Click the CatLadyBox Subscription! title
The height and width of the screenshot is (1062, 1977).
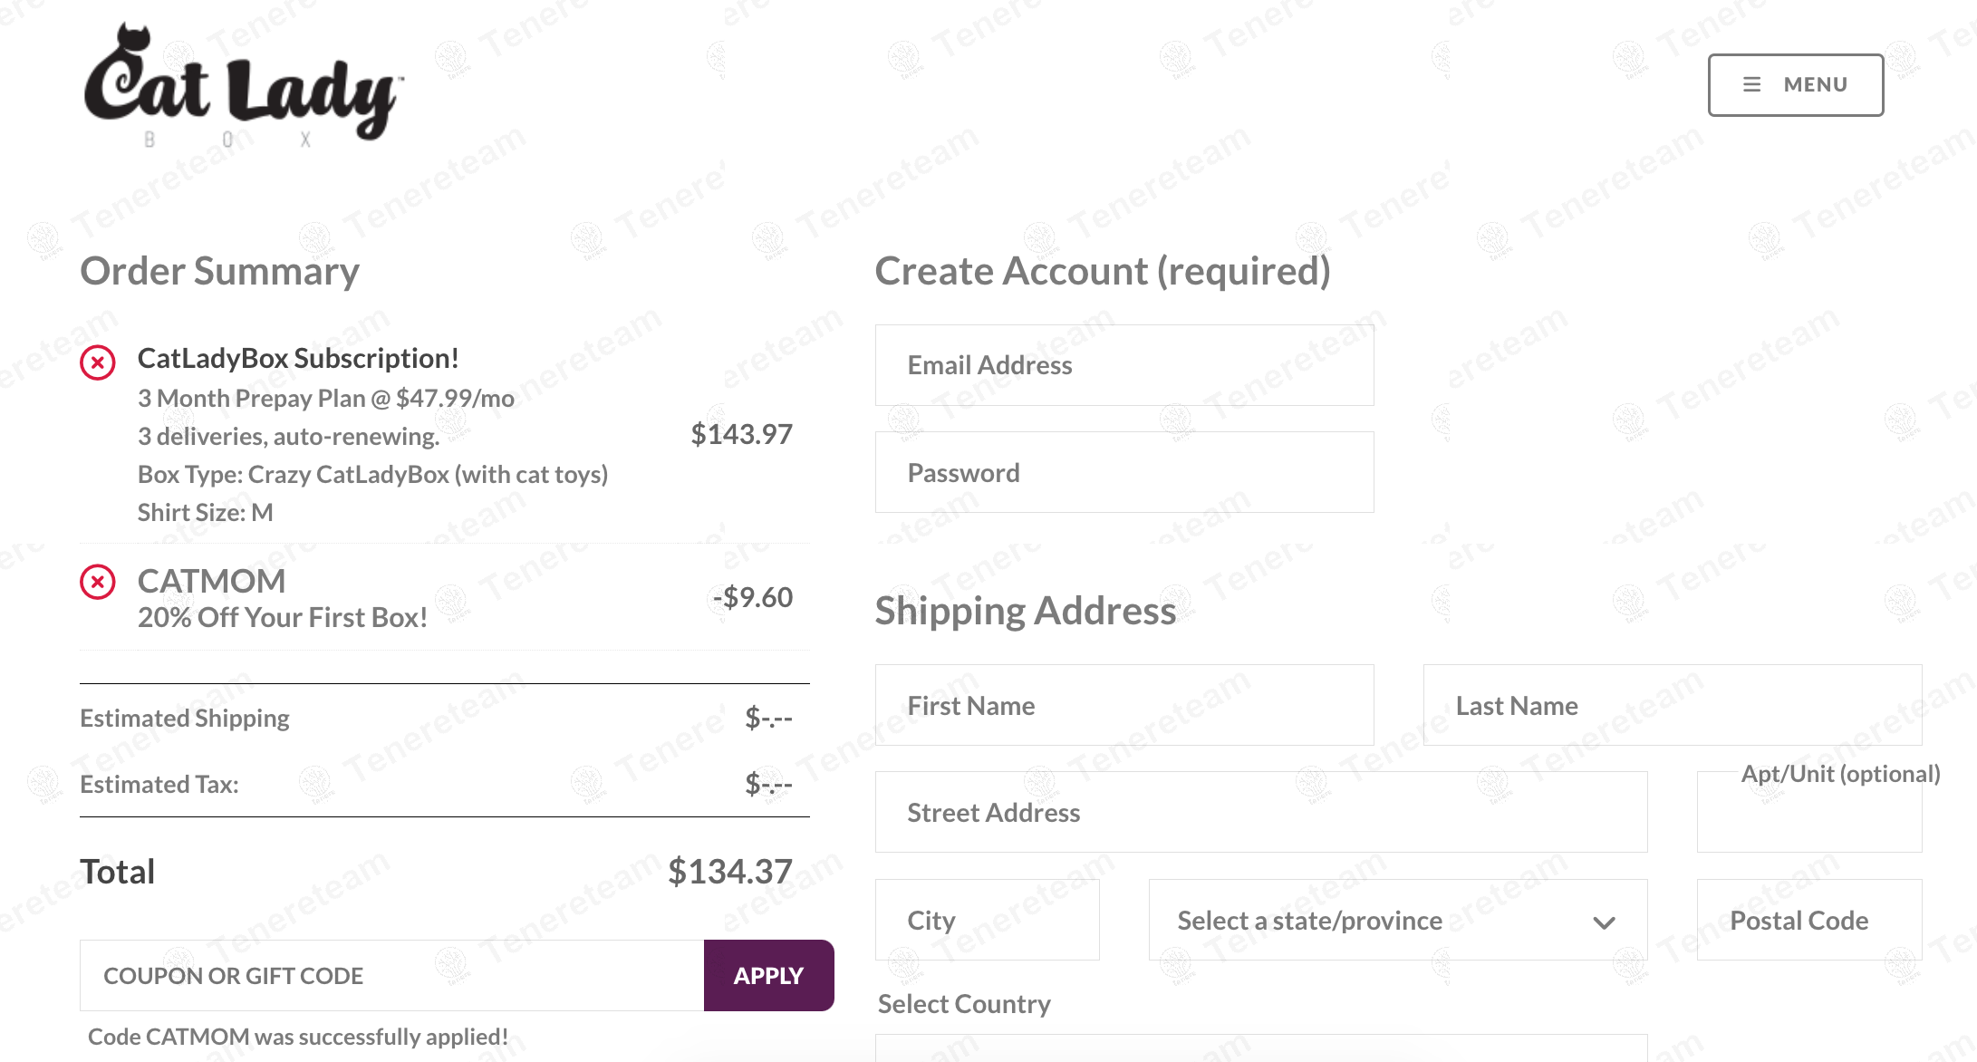tap(298, 358)
